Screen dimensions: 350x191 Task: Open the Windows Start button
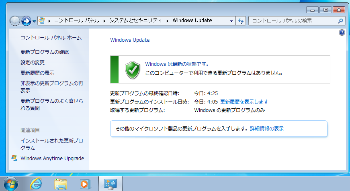tap(10, 184)
